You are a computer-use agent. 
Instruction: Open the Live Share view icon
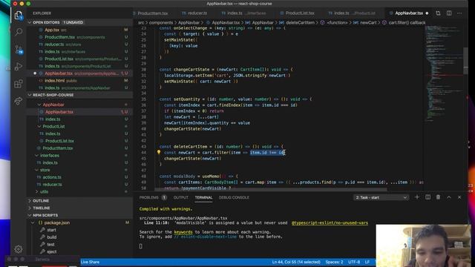[x=19, y=101]
